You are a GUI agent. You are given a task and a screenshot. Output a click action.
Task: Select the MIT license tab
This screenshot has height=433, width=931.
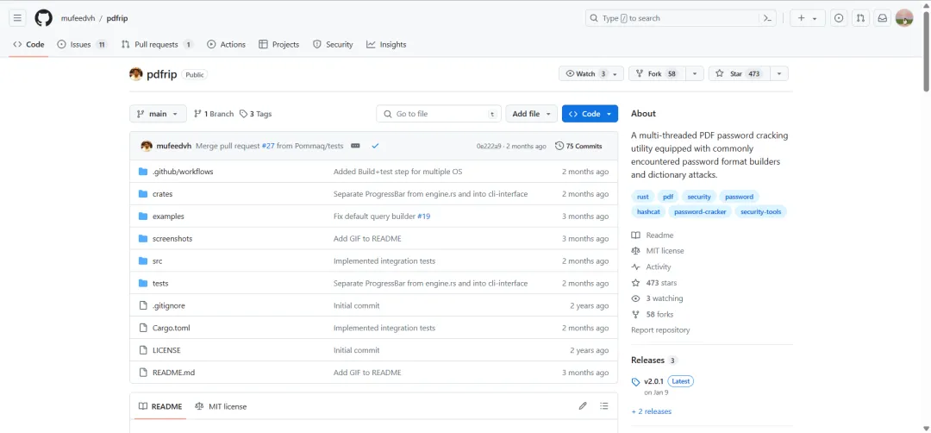(x=221, y=406)
